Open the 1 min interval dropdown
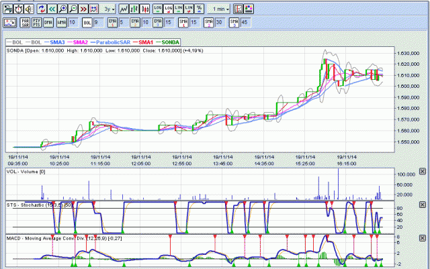The width and height of the screenshot is (430, 269). pos(220,9)
